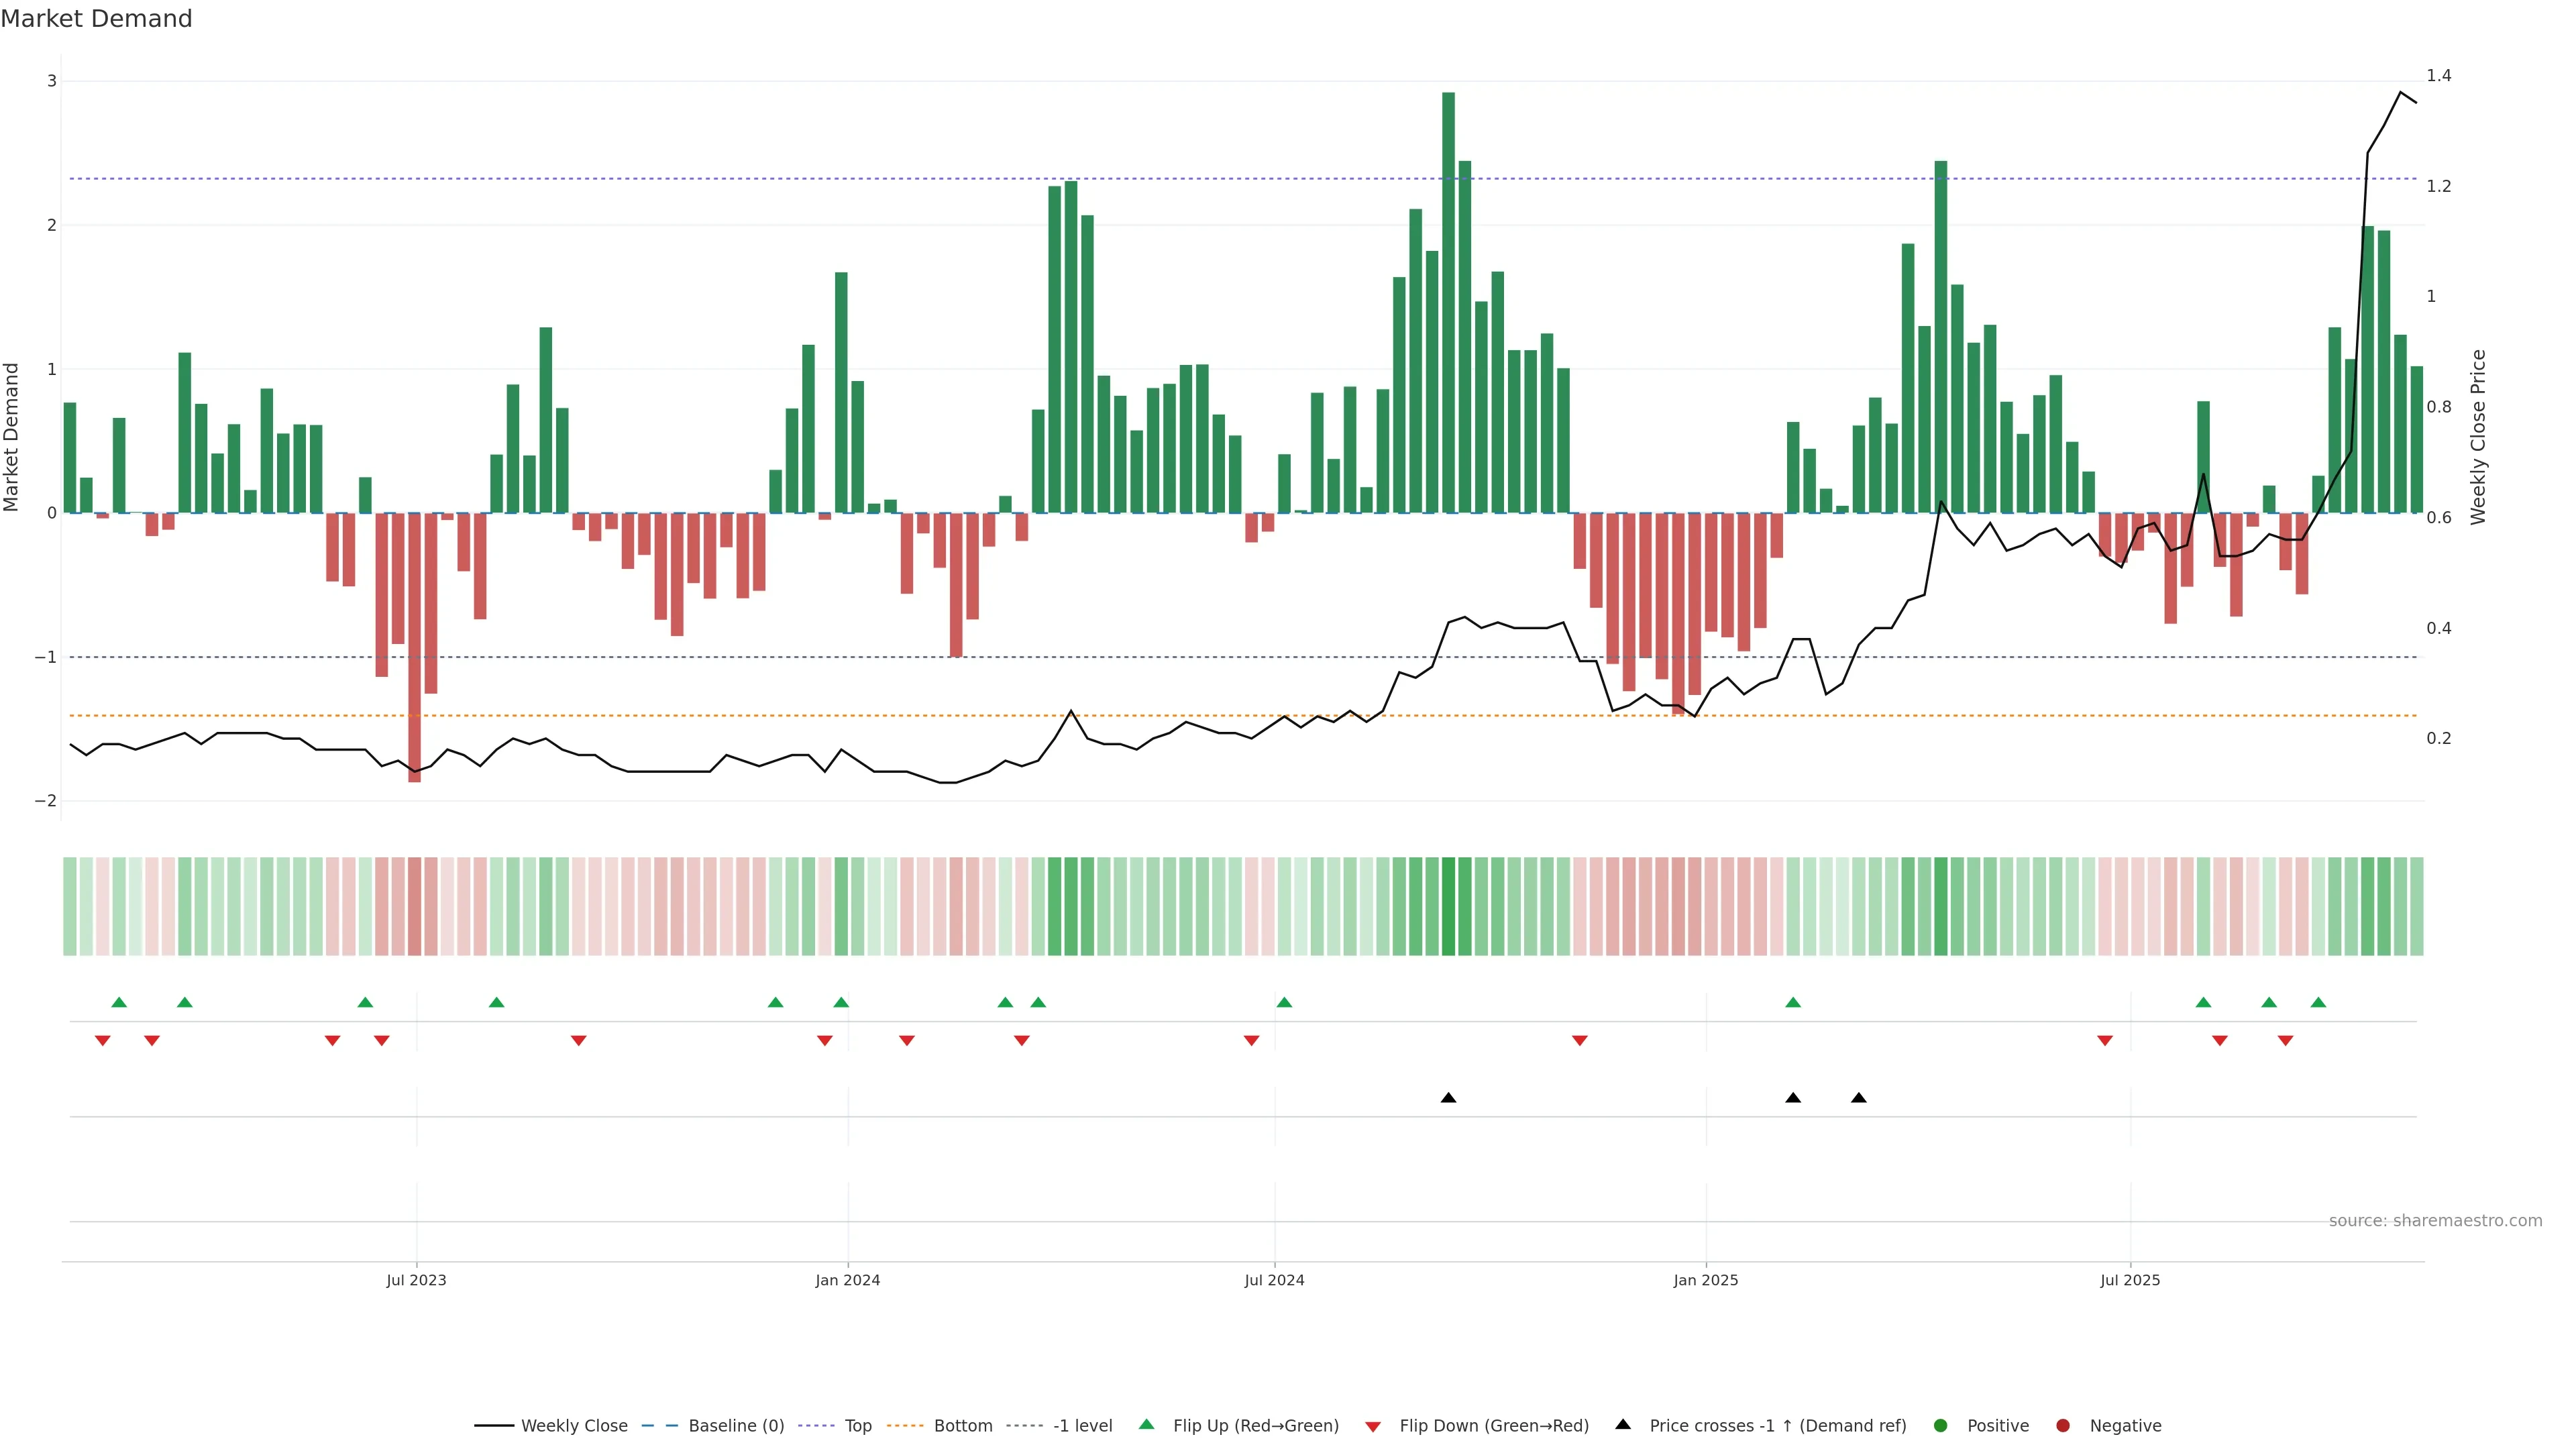Click the Jan 2025 x-axis label
The height and width of the screenshot is (1449, 2576).
tap(1706, 1281)
